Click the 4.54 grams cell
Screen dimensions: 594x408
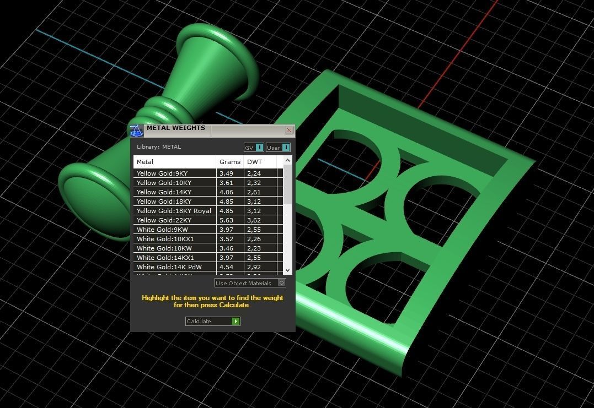point(230,267)
